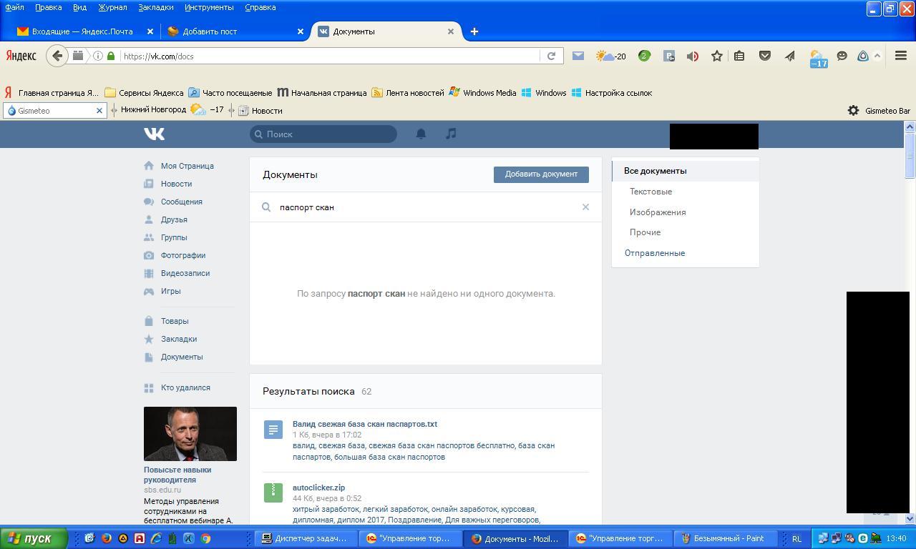Click the magnifier icon beside паспорт скан
The height and width of the screenshot is (549, 916).
tap(266, 207)
